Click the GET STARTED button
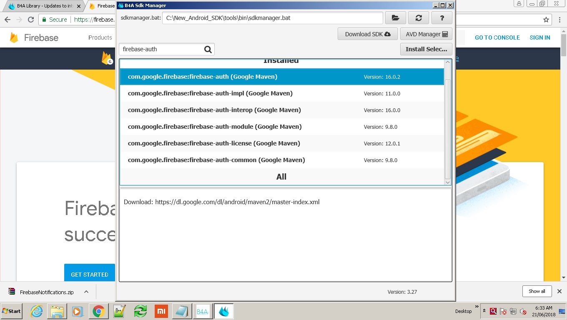The height and width of the screenshot is (320, 567). pyautogui.click(x=90, y=274)
